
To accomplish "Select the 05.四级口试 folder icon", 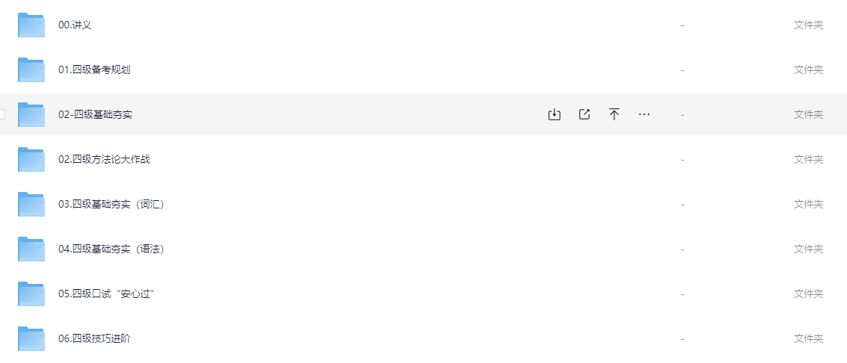I will click(31, 294).
